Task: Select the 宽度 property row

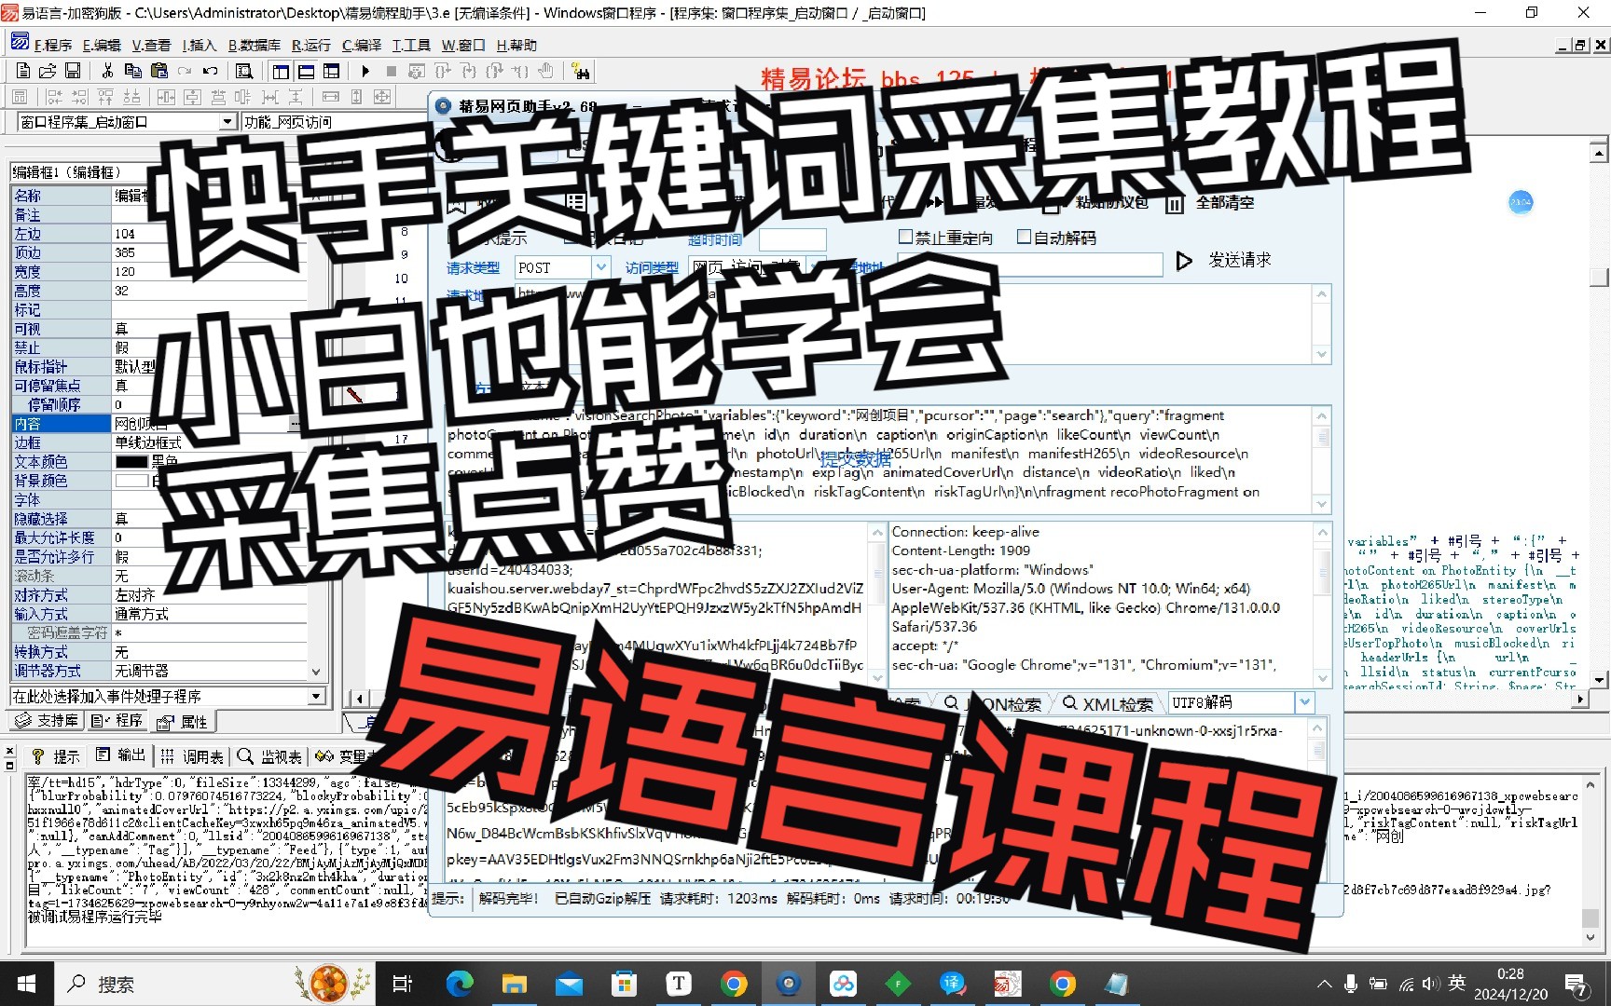Action: [158, 271]
